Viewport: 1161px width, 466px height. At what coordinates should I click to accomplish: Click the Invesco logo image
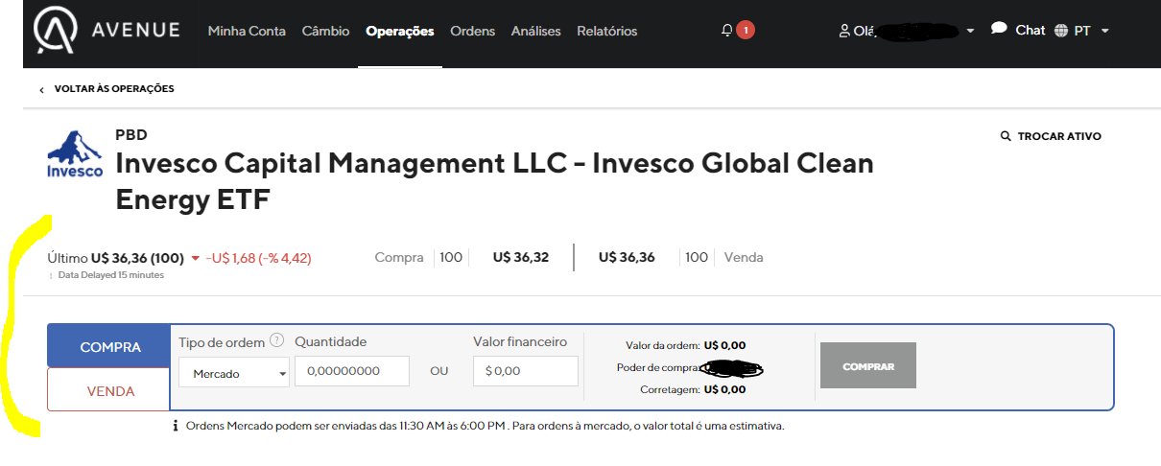(x=75, y=154)
